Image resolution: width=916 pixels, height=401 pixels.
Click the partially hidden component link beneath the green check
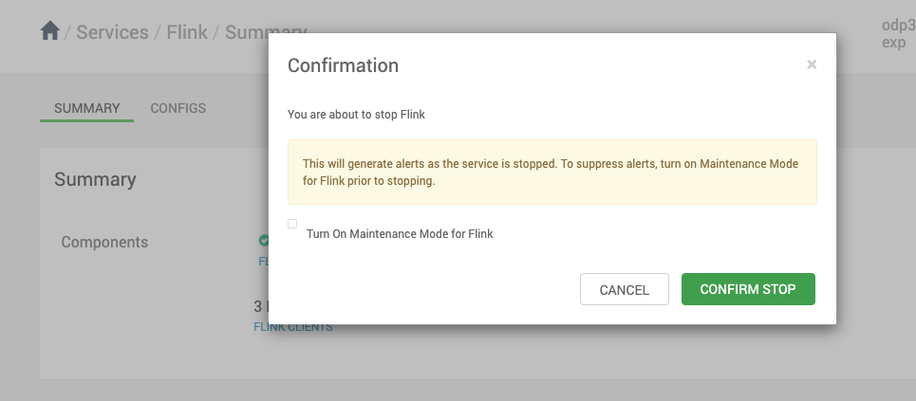[263, 261]
